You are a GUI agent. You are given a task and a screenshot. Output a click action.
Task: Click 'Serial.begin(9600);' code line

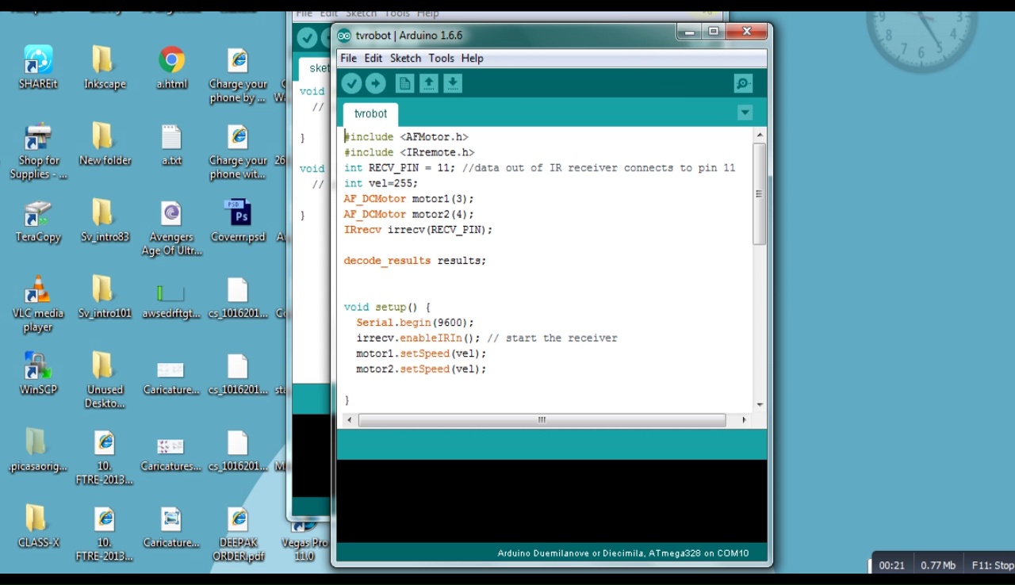[x=415, y=323]
